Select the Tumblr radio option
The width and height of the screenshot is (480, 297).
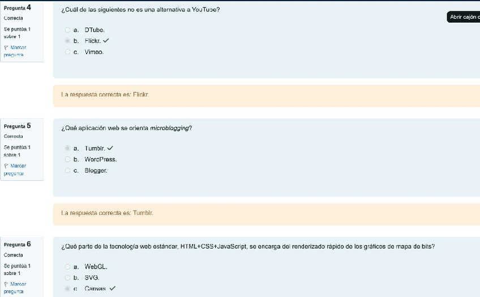(x=68, y=148)
